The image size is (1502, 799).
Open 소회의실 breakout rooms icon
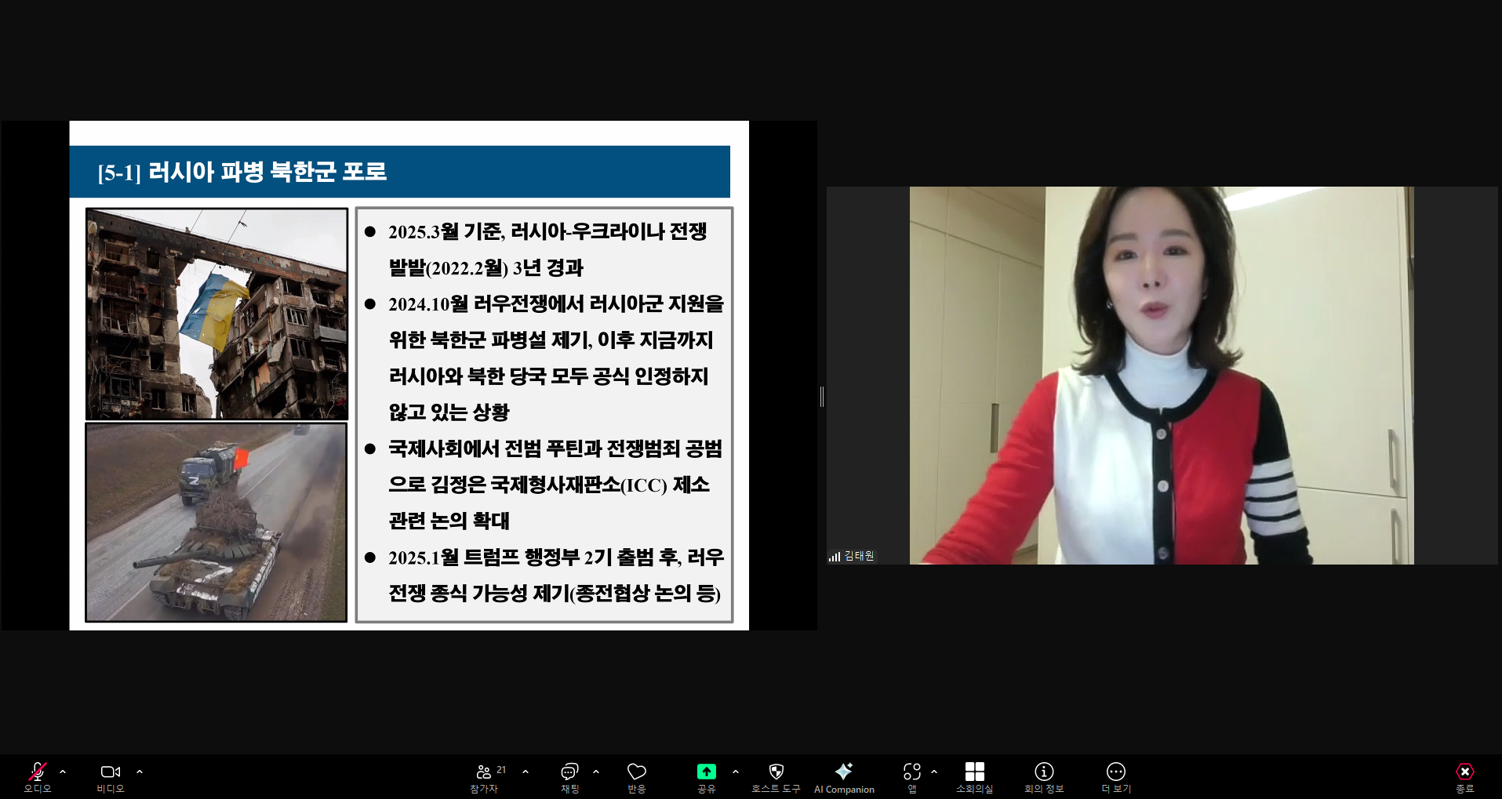click(975, 772)
